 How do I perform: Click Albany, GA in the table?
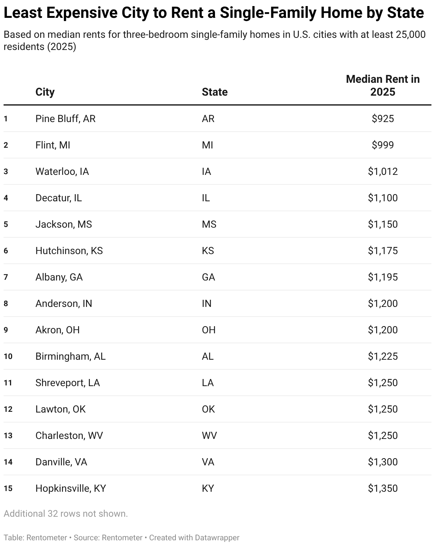tap(59, 277)
